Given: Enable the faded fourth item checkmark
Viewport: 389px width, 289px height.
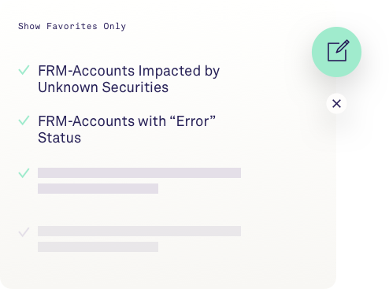Looking at the screenshot, I should (24, 232).
